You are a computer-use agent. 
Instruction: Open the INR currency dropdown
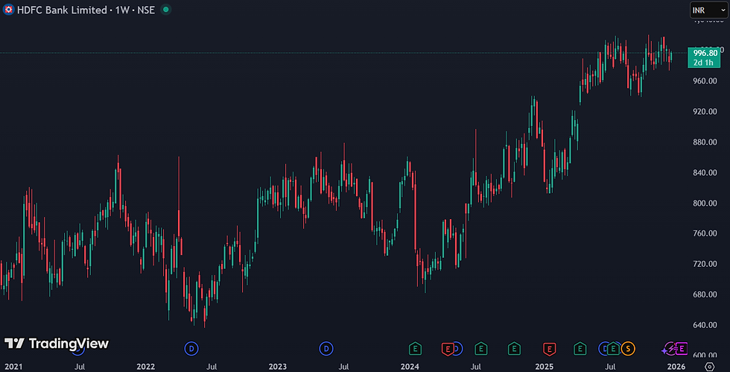coord(708,10)
